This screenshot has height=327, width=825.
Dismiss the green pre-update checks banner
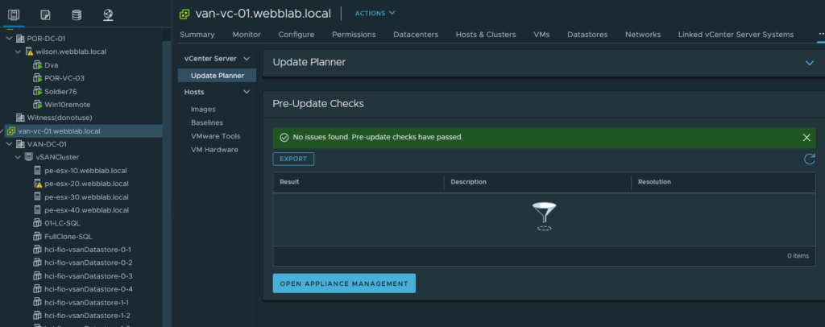tap(806, 137)
